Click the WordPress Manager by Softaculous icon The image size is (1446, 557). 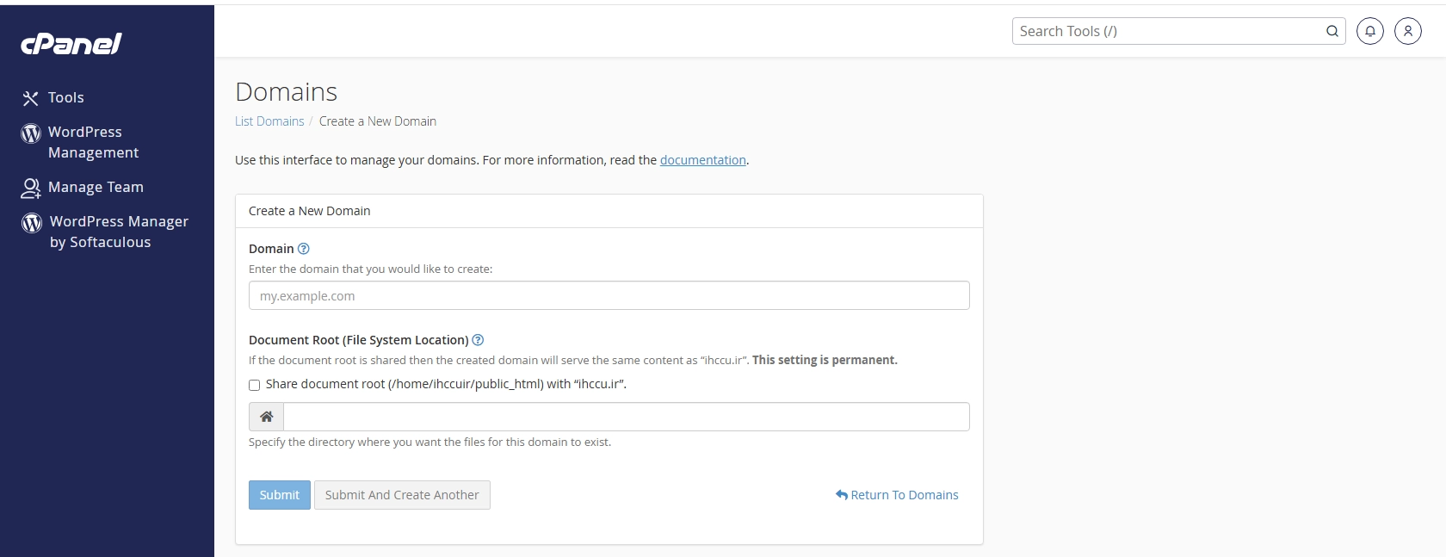click(32, 223)
